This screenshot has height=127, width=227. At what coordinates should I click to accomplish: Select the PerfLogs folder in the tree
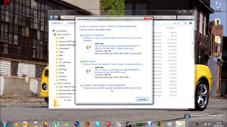[63, 69]
